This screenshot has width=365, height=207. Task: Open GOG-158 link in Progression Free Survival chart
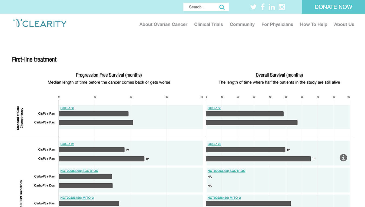(67, 108)
